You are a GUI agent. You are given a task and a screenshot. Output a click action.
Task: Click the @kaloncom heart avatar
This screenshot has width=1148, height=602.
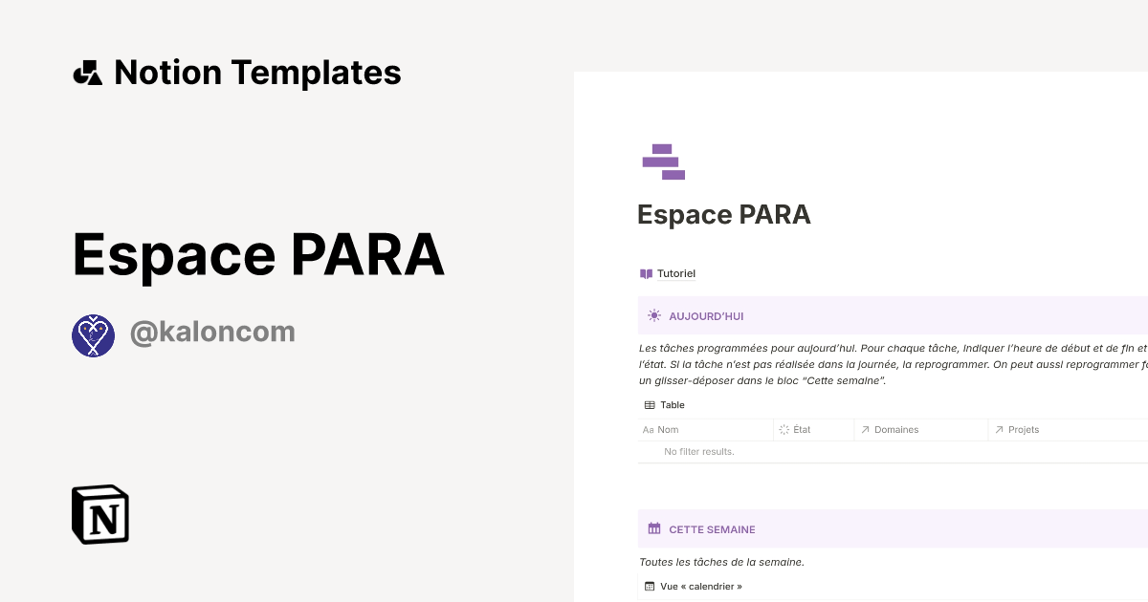point(93,334)
